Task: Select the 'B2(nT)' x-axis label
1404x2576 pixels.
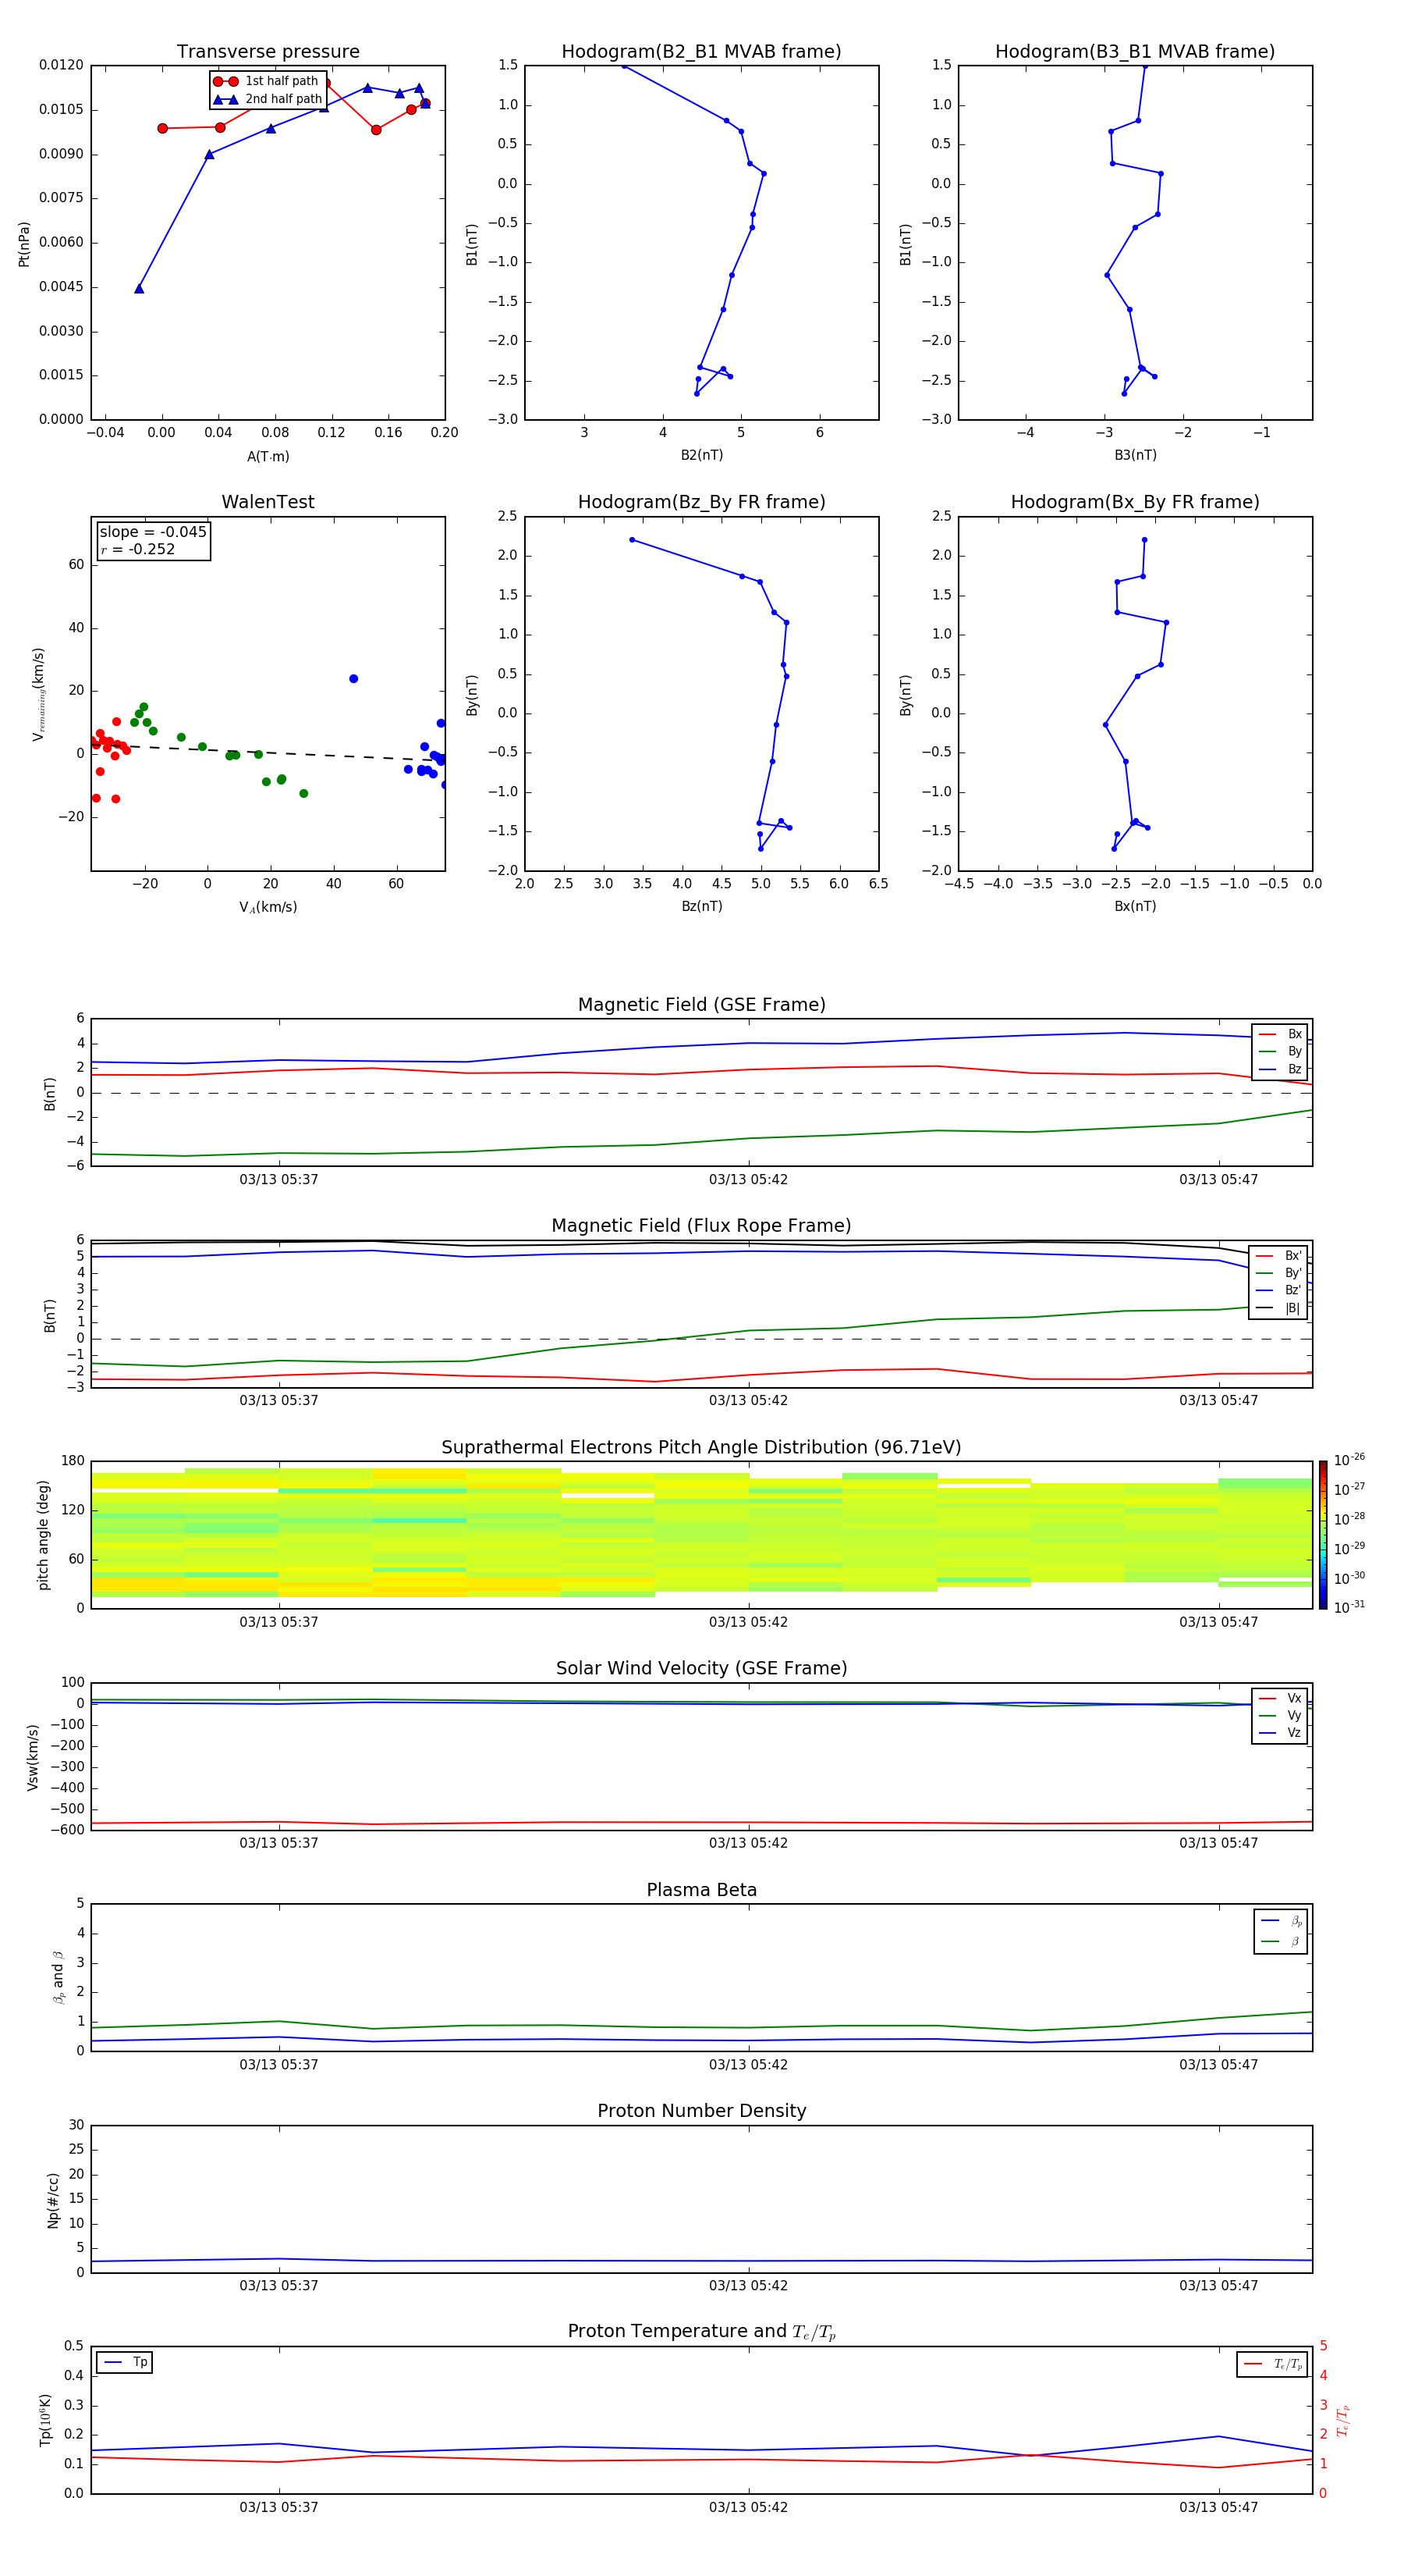Action: [701, 455]
